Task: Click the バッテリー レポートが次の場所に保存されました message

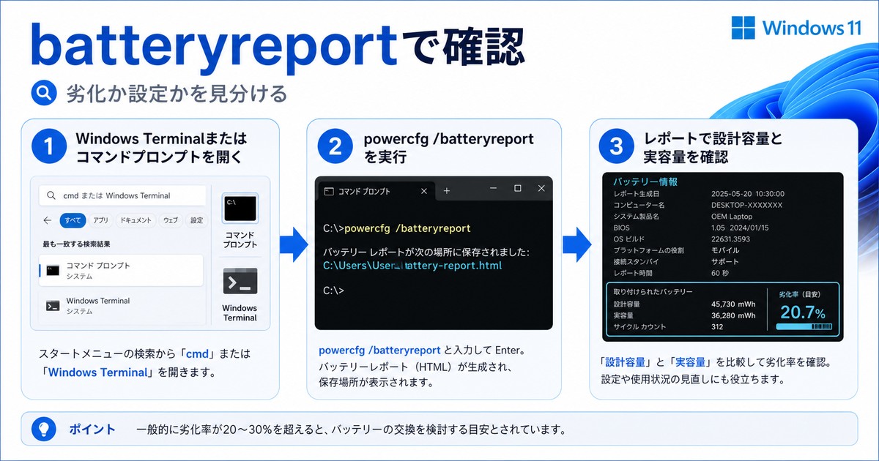Action: click(426, 252)
